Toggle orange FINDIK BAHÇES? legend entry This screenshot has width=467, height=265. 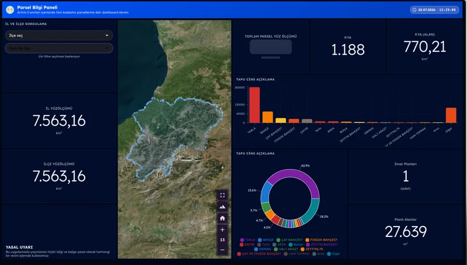coord(321,240)
